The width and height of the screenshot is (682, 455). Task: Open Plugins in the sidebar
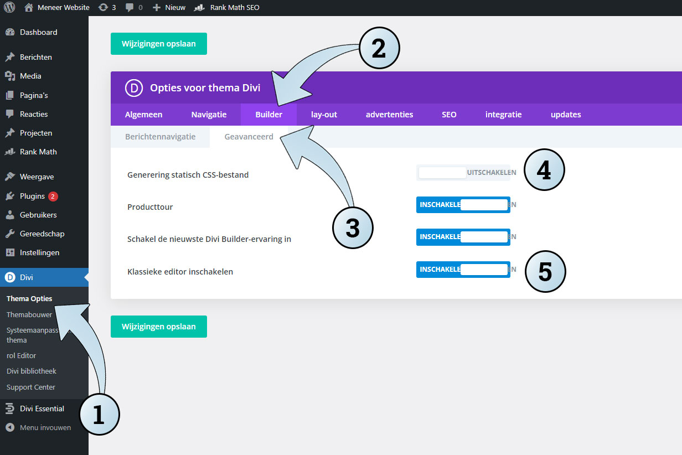(x=32, y=196)
